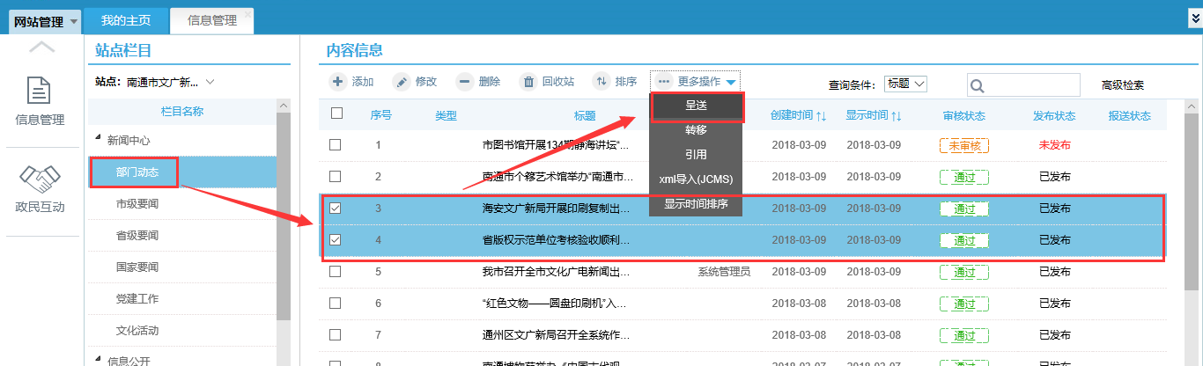Open the 网站管理 dropdown arrow

pos(73,21)
